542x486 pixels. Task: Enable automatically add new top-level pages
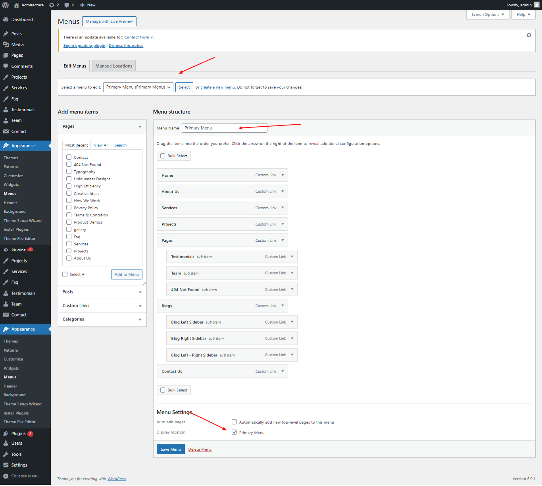[x=234, y=422]
